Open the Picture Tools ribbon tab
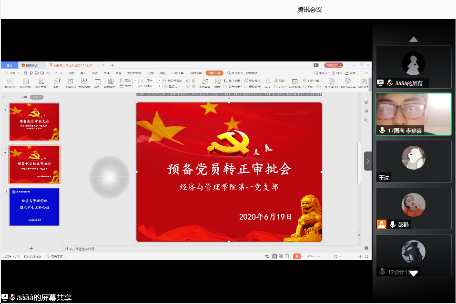The image size is (456, 304). pos(214,73)
